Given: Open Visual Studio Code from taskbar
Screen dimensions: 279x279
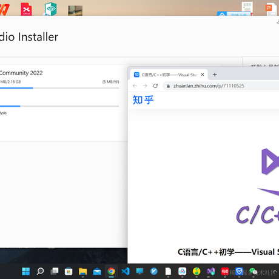Looking at the screenshot, I should 126,271.
